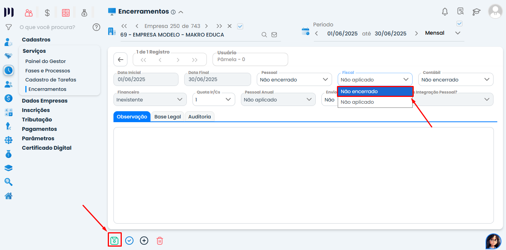506x250 pixels.
Task: Click the graduation cap training icon
Action: click(476, 12)
